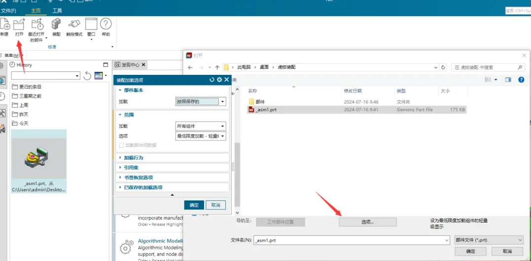Expand the 加载行为 section
This screenshot has height=261, width=531.
click(x=133, y=158)
